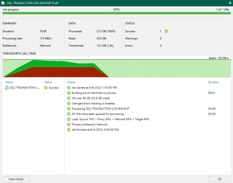Click the OK button
Screen dimensions: 233x183
point(220,179)
